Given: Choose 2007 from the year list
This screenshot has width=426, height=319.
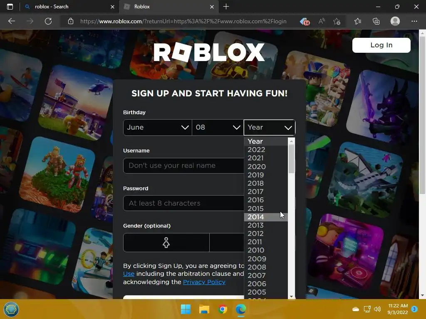Looking at the screenshot, I should 266,276.
